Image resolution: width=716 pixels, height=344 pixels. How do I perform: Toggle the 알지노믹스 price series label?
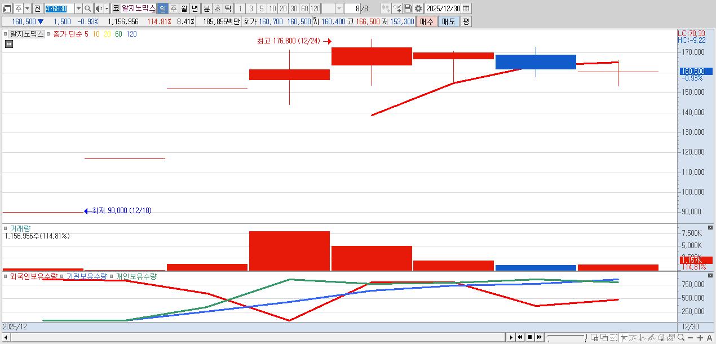(x=26, y=34)
